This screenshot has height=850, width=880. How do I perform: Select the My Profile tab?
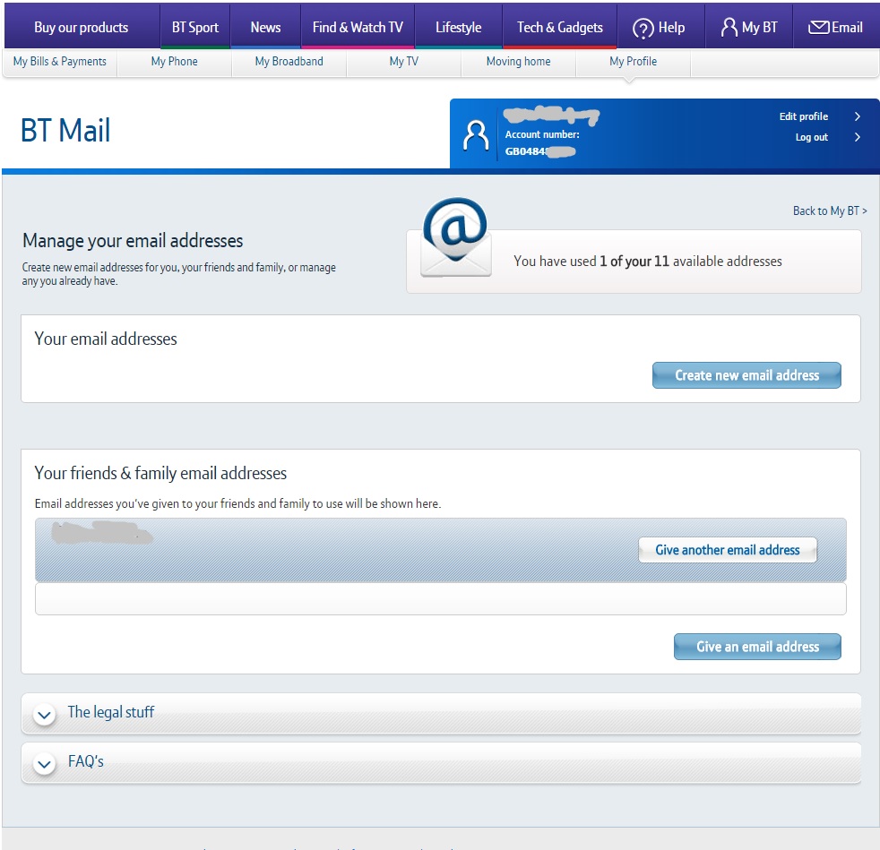(633, 62)
